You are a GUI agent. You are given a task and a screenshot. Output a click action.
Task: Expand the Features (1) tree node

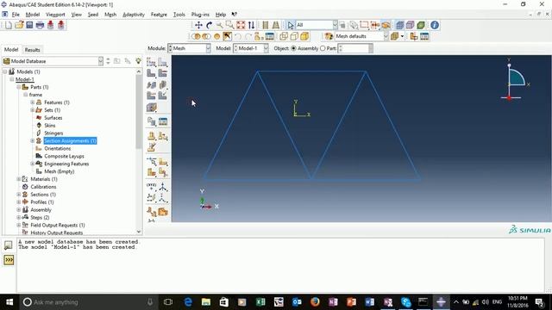click(33, 102)
